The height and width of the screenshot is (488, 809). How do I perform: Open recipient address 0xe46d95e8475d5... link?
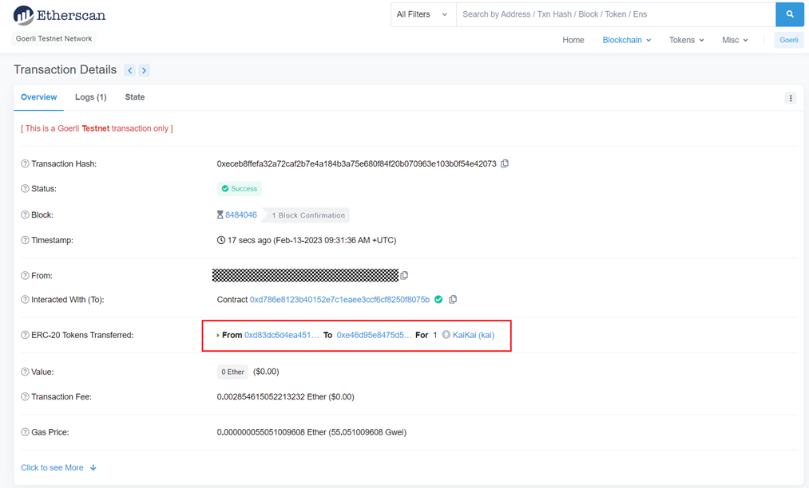coord(374,335)
